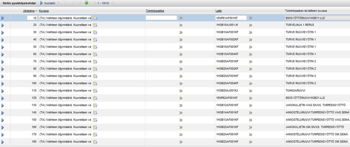The image size is (350, 147).
Task: Click the JAKOKULJETIN OIK.SIVUS. TURPEENSYÖTTÖ description
Action: pos(315,127)
